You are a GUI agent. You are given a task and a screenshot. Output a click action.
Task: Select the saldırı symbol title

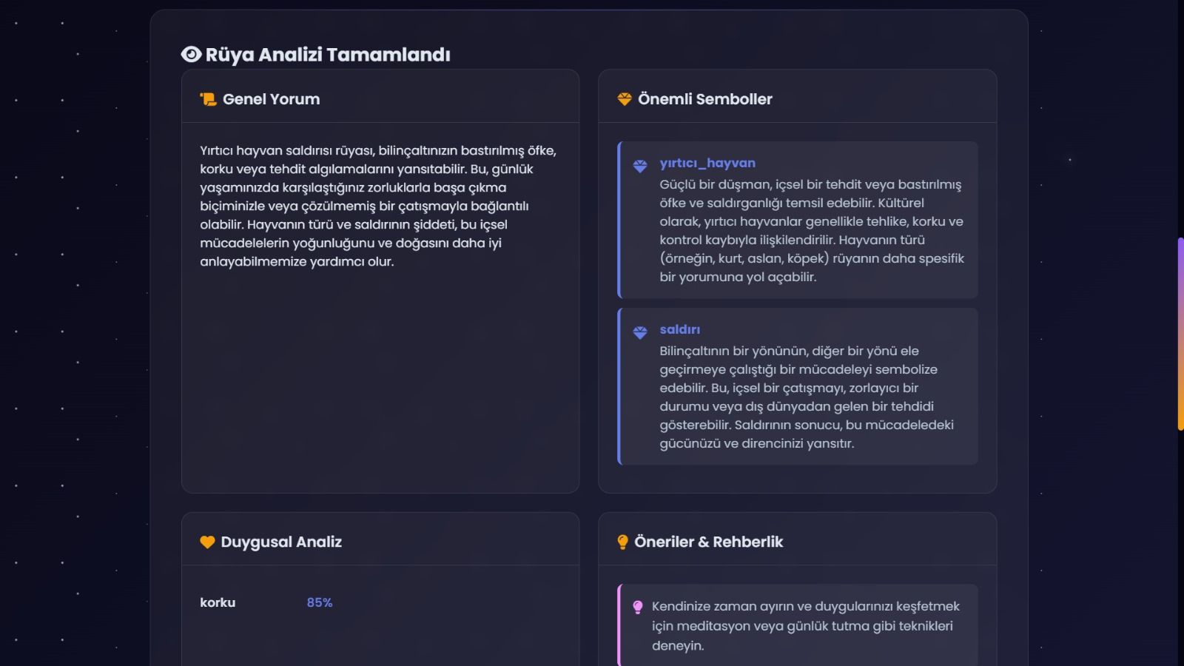pos(679,329)
